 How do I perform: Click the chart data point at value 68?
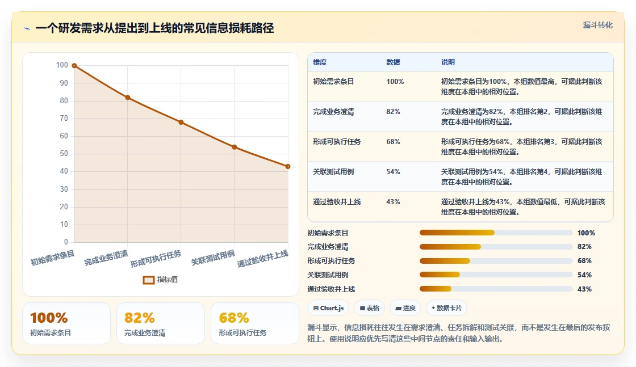[x=181, y=123]
